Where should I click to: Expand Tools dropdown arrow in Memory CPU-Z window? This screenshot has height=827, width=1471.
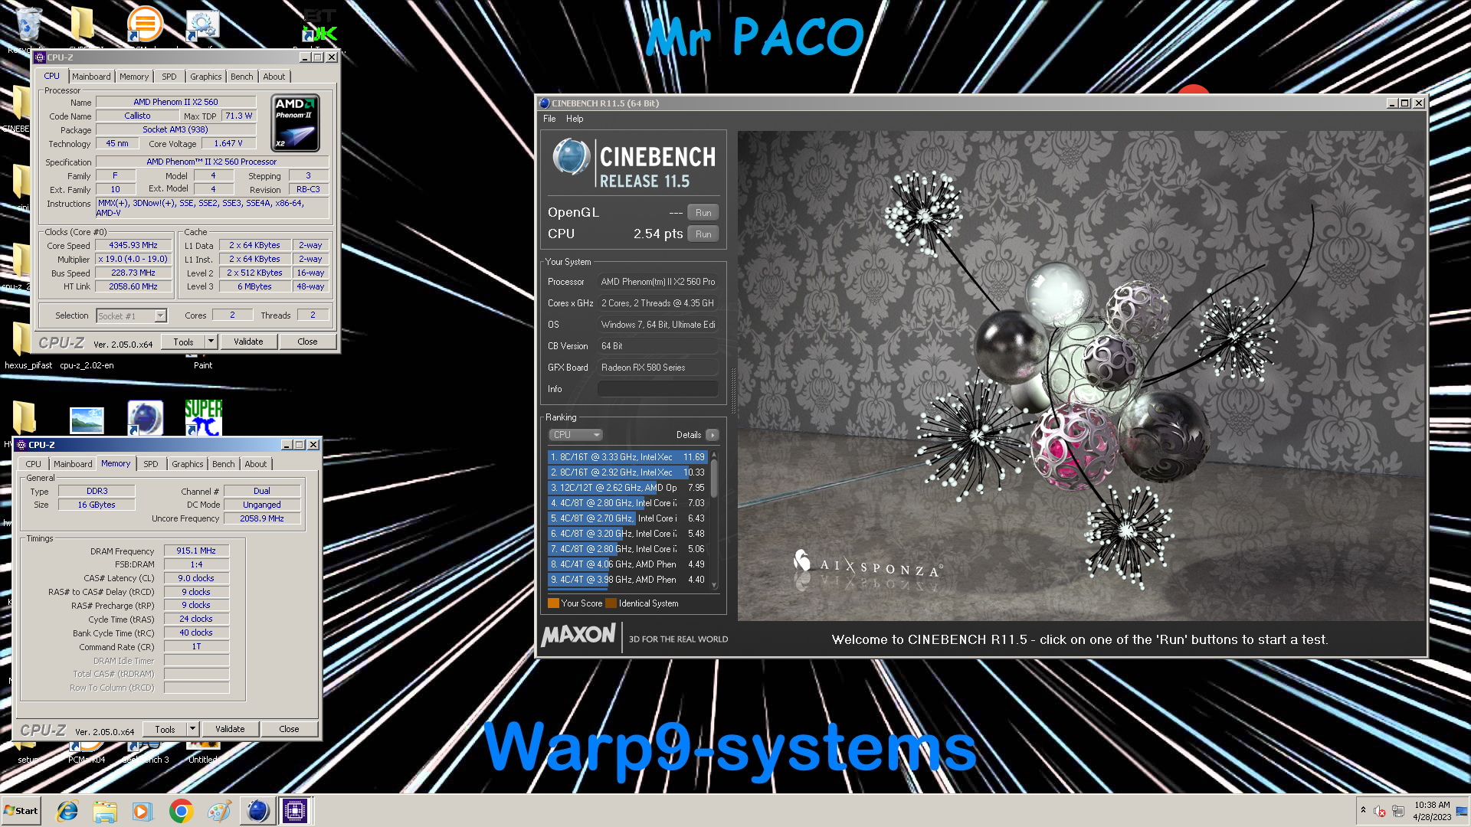pyautogui.click(x=192, y=729)
